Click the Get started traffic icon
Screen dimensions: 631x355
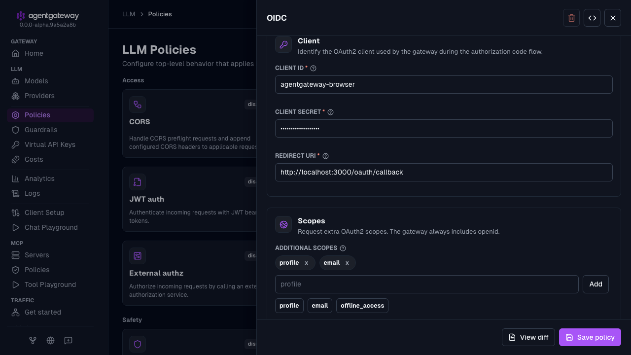16,312
